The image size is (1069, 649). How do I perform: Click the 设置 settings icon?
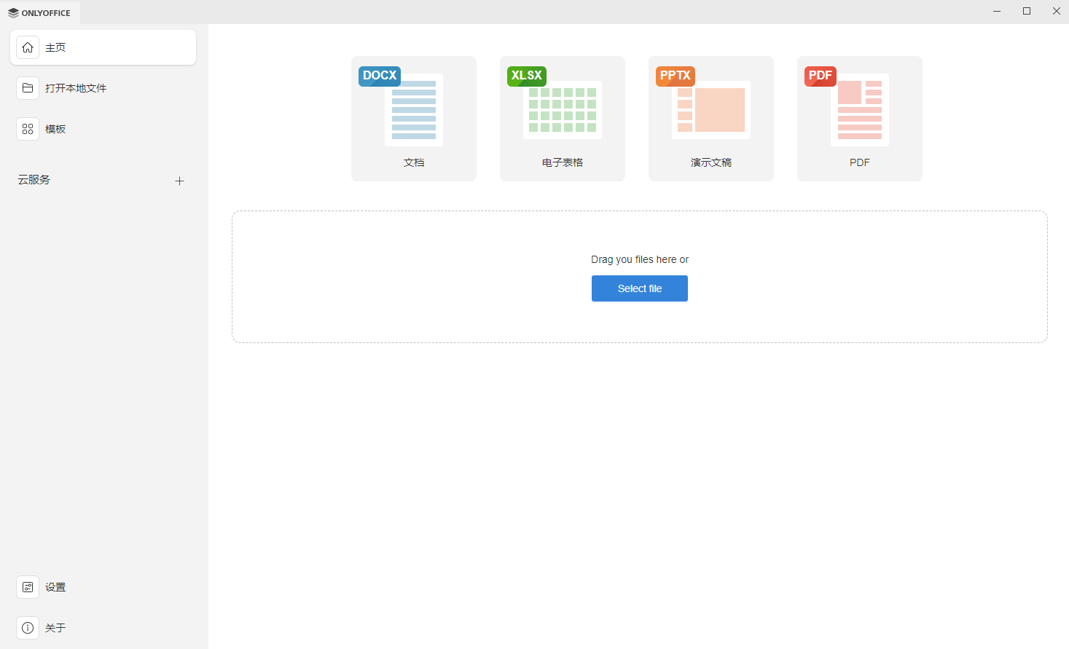[28, 587]
